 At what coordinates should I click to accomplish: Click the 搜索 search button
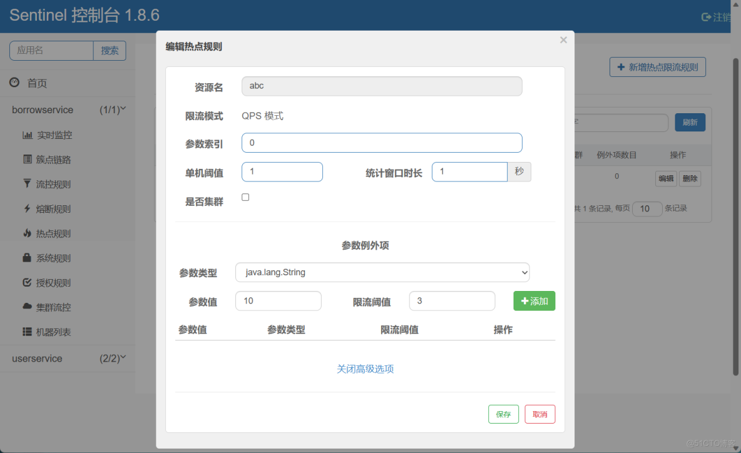[x=110, y=51]
